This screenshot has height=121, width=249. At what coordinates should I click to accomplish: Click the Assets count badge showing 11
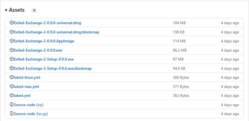click(x=34, y=11)
